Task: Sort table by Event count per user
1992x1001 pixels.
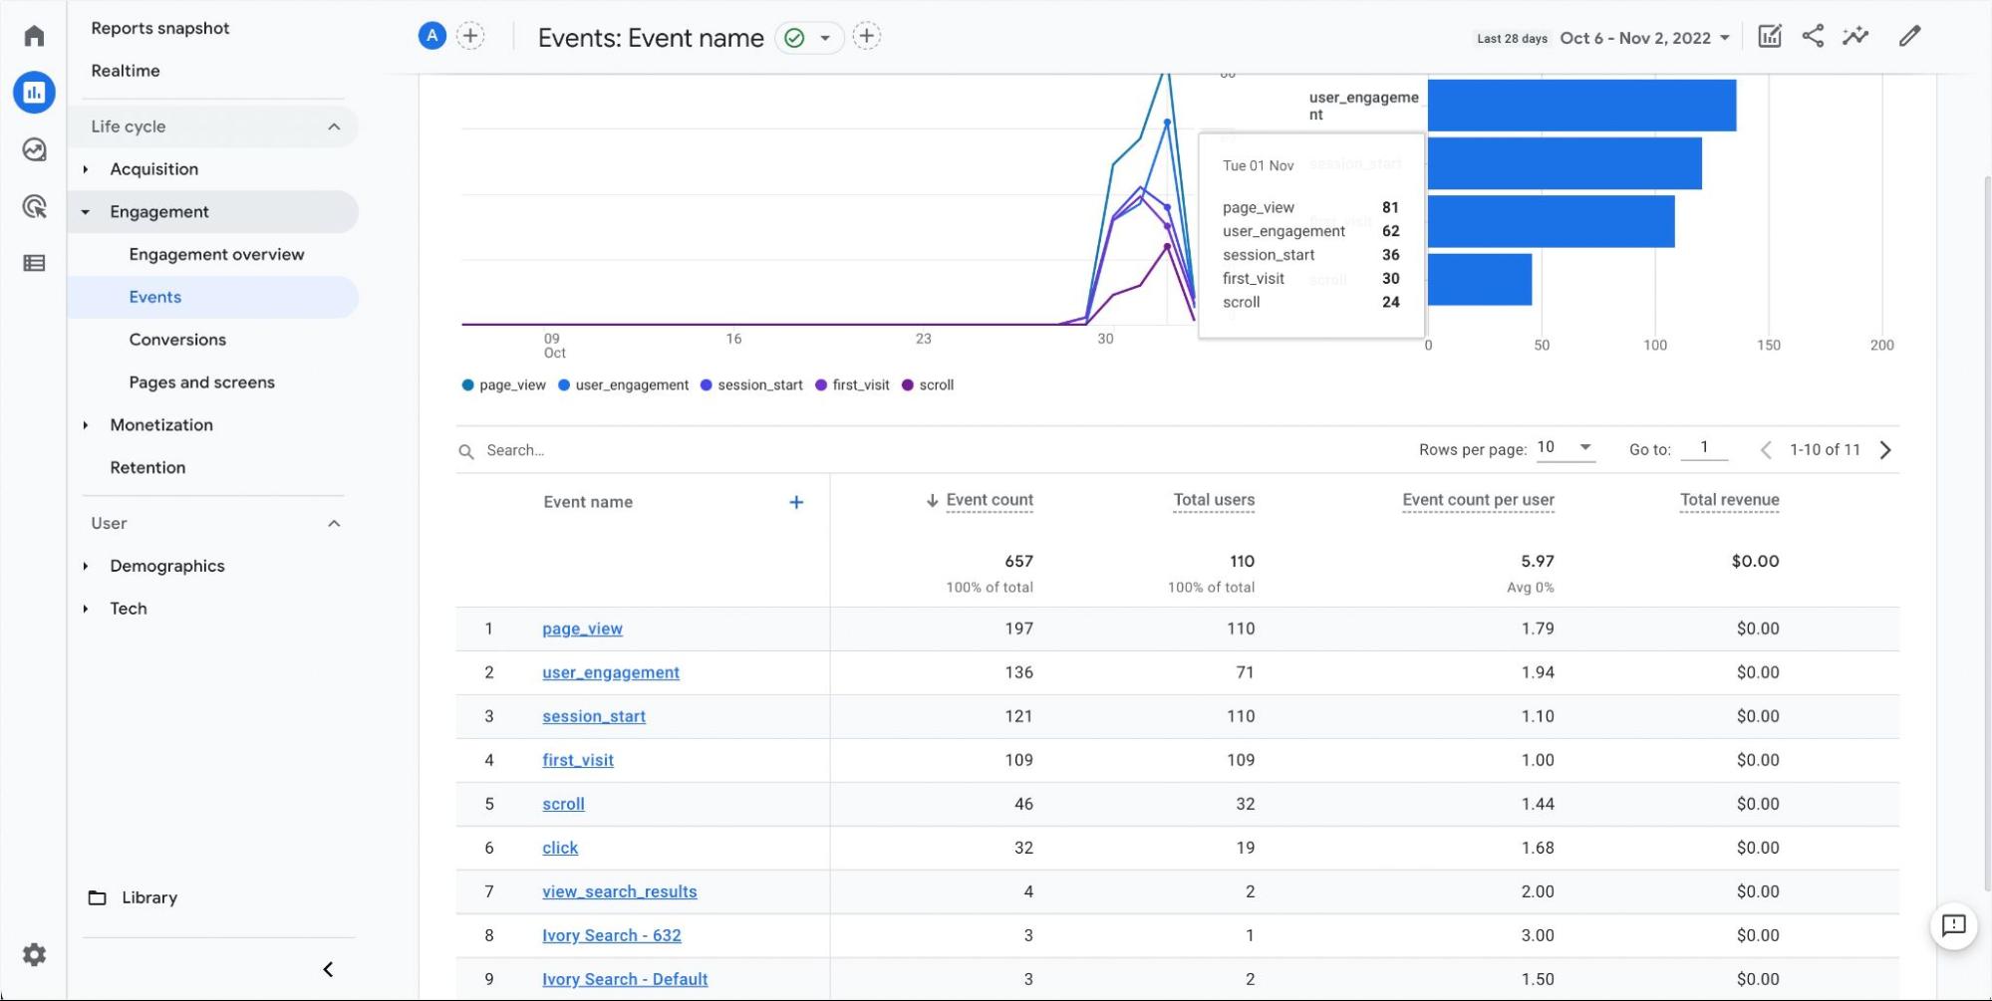Action: click(1478, 500)
